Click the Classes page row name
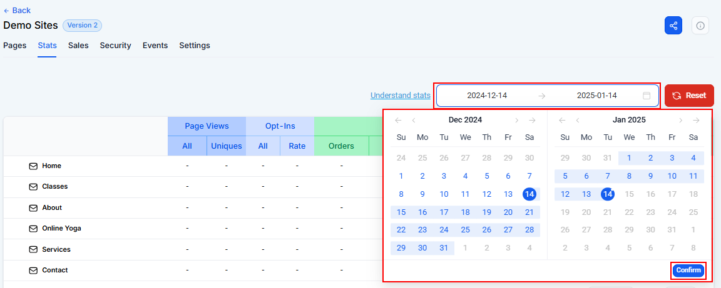Viewport: 721px width, 288px height. coord(54,187)
